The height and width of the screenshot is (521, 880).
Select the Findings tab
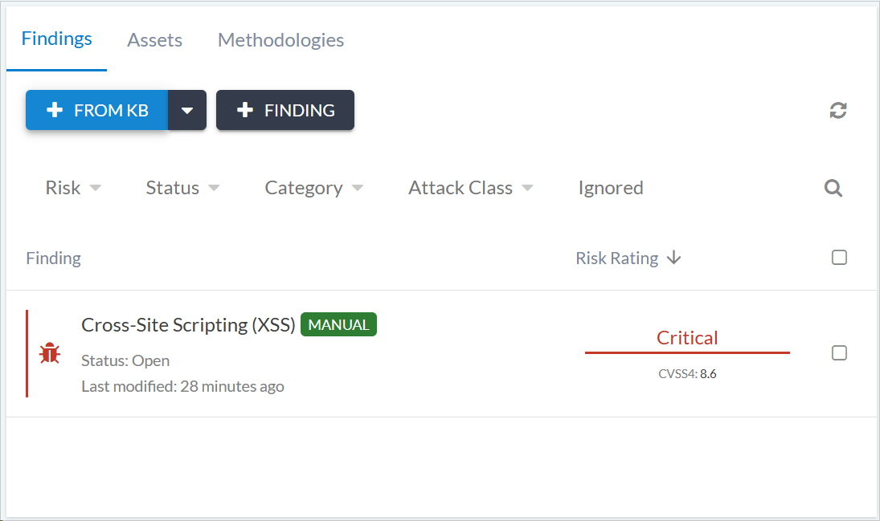click(57, 39)
